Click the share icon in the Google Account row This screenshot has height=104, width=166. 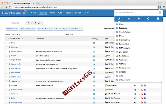(x=94, y=51)
